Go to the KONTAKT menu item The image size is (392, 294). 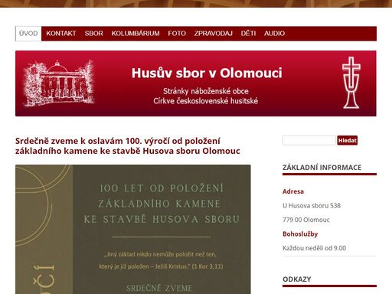(61, 34)
